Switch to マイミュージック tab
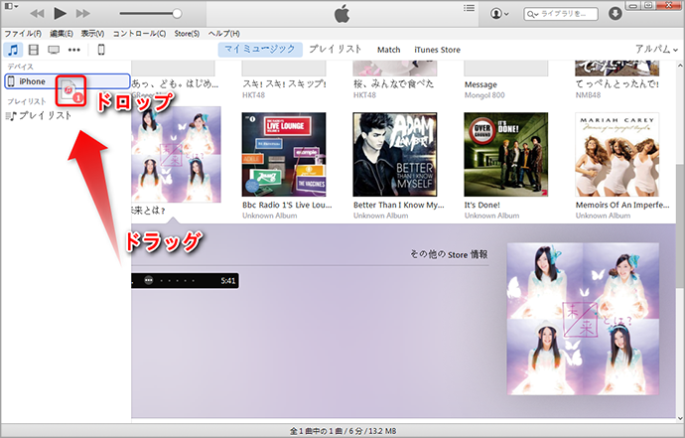 pyautogui.click(x=260, y=50)
